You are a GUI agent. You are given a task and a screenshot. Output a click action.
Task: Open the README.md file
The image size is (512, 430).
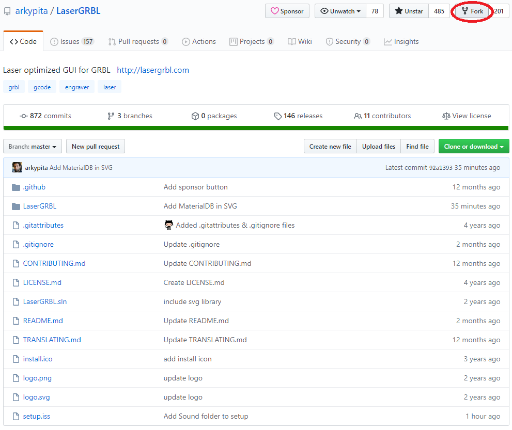(x=43, y=321)
